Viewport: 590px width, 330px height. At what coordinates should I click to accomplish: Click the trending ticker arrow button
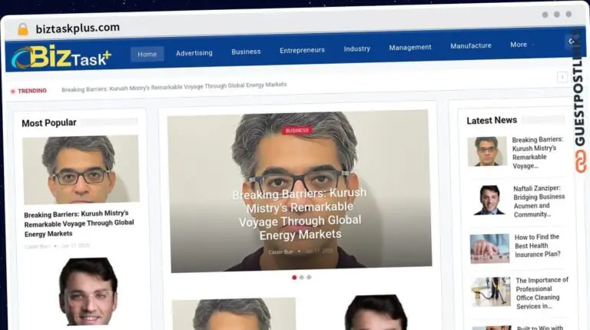click(562, 77)
